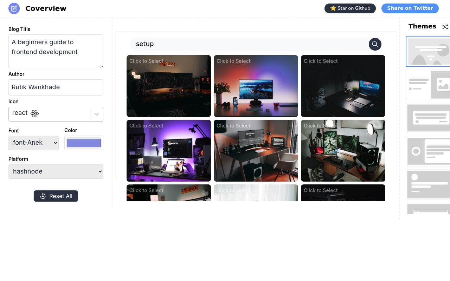Viewport: 450px width, 281px height.
Task: Click the Share on Twitter button
Action: click(410, 8)
